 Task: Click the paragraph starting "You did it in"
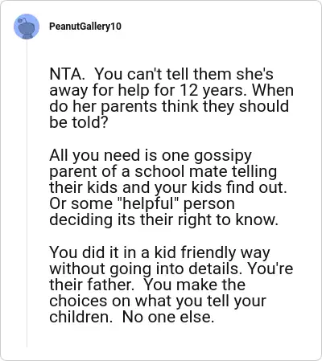coord(171,285)
